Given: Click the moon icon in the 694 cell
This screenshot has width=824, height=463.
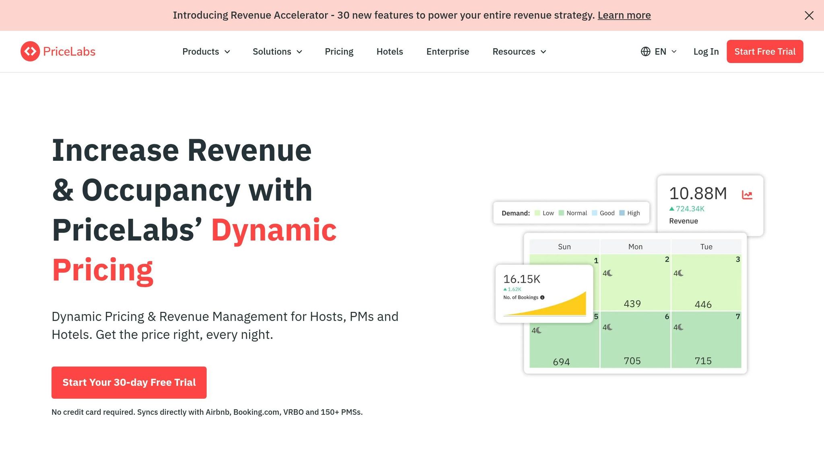Looking at the screenshot, I should [x=539, y=330].
